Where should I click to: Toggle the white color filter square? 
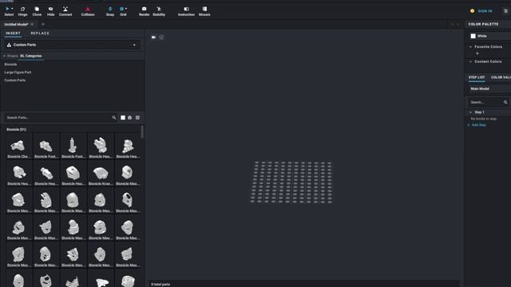pyautogui.click(x=123, y=117)
